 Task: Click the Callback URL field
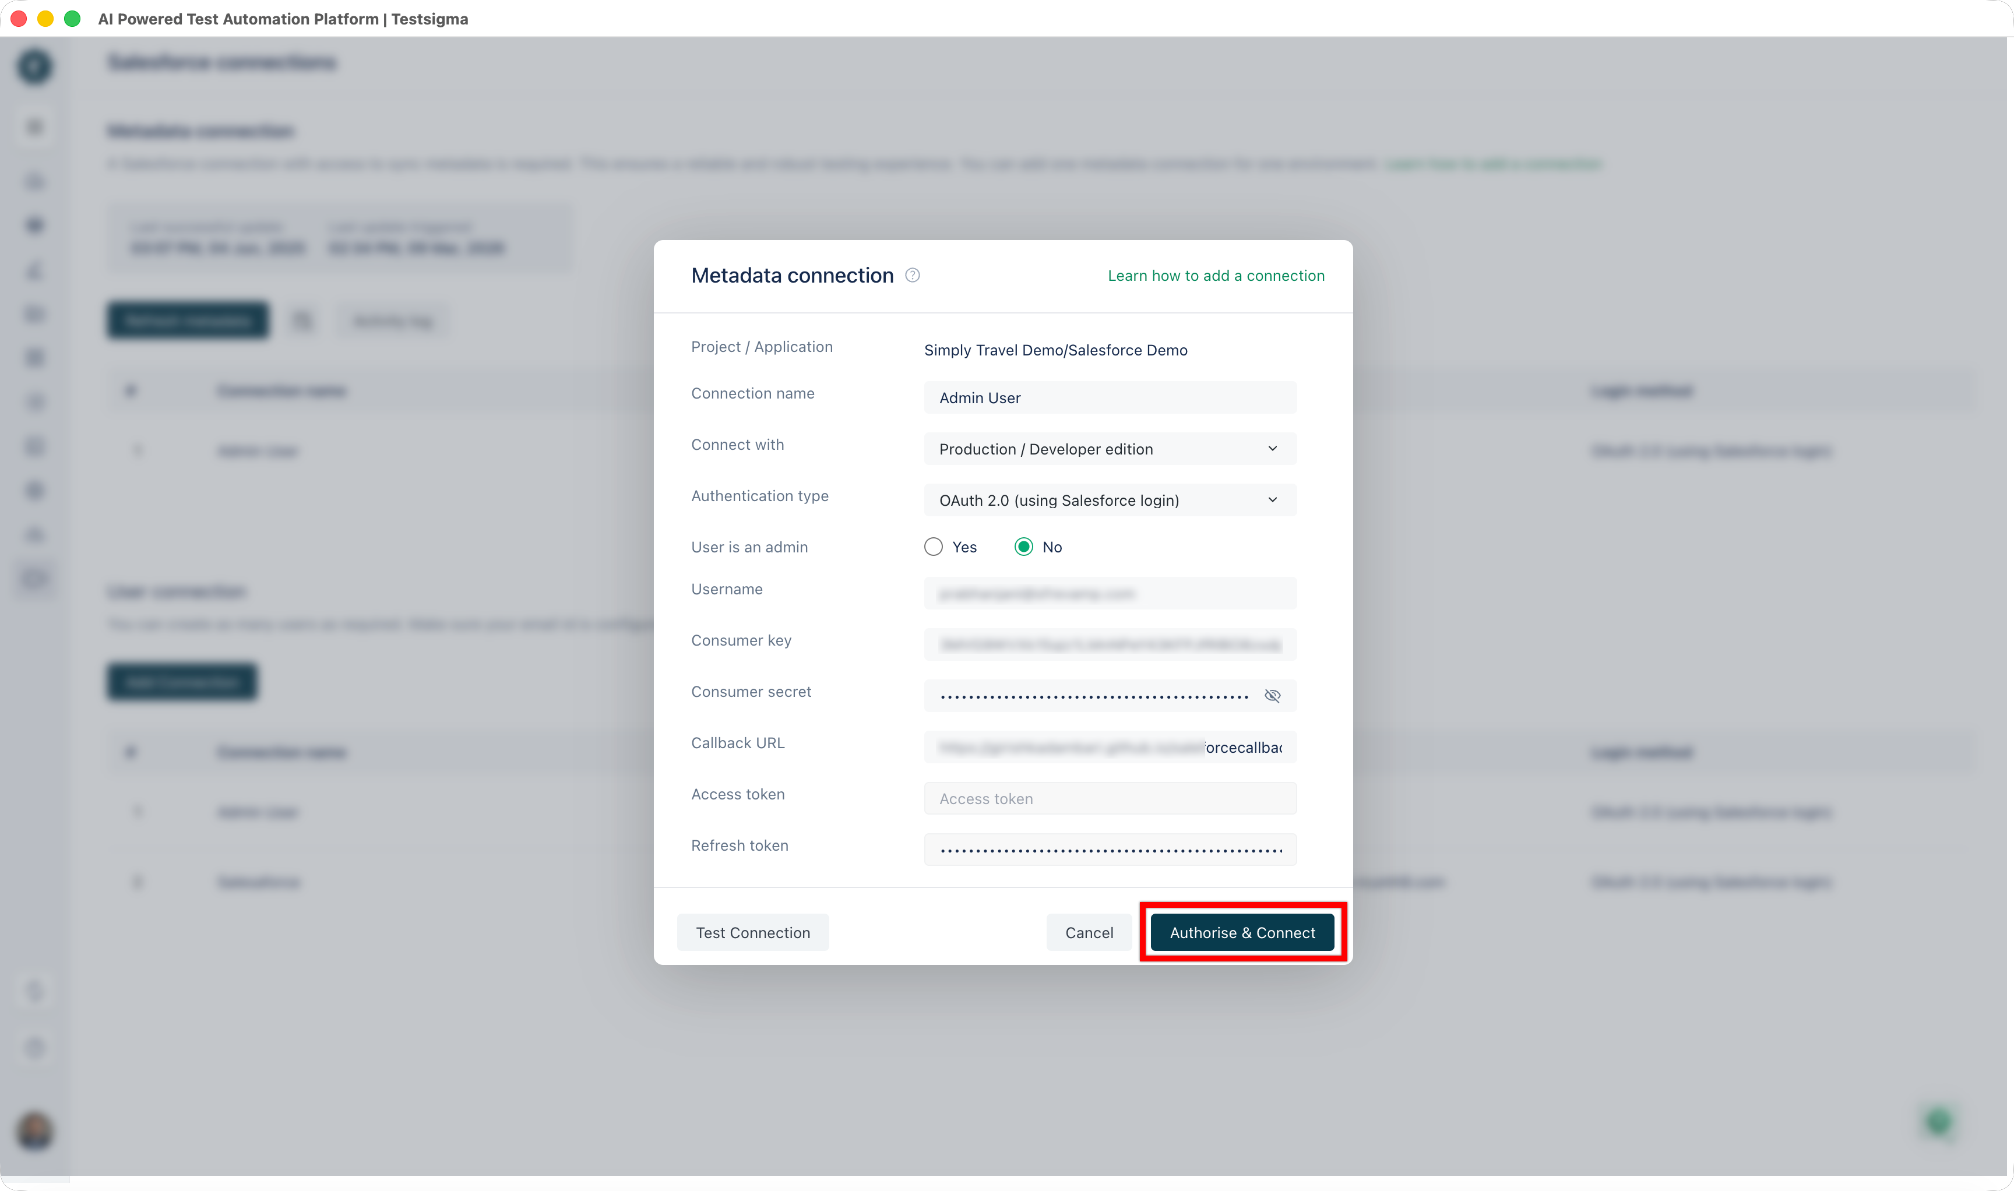point(1110,746)
